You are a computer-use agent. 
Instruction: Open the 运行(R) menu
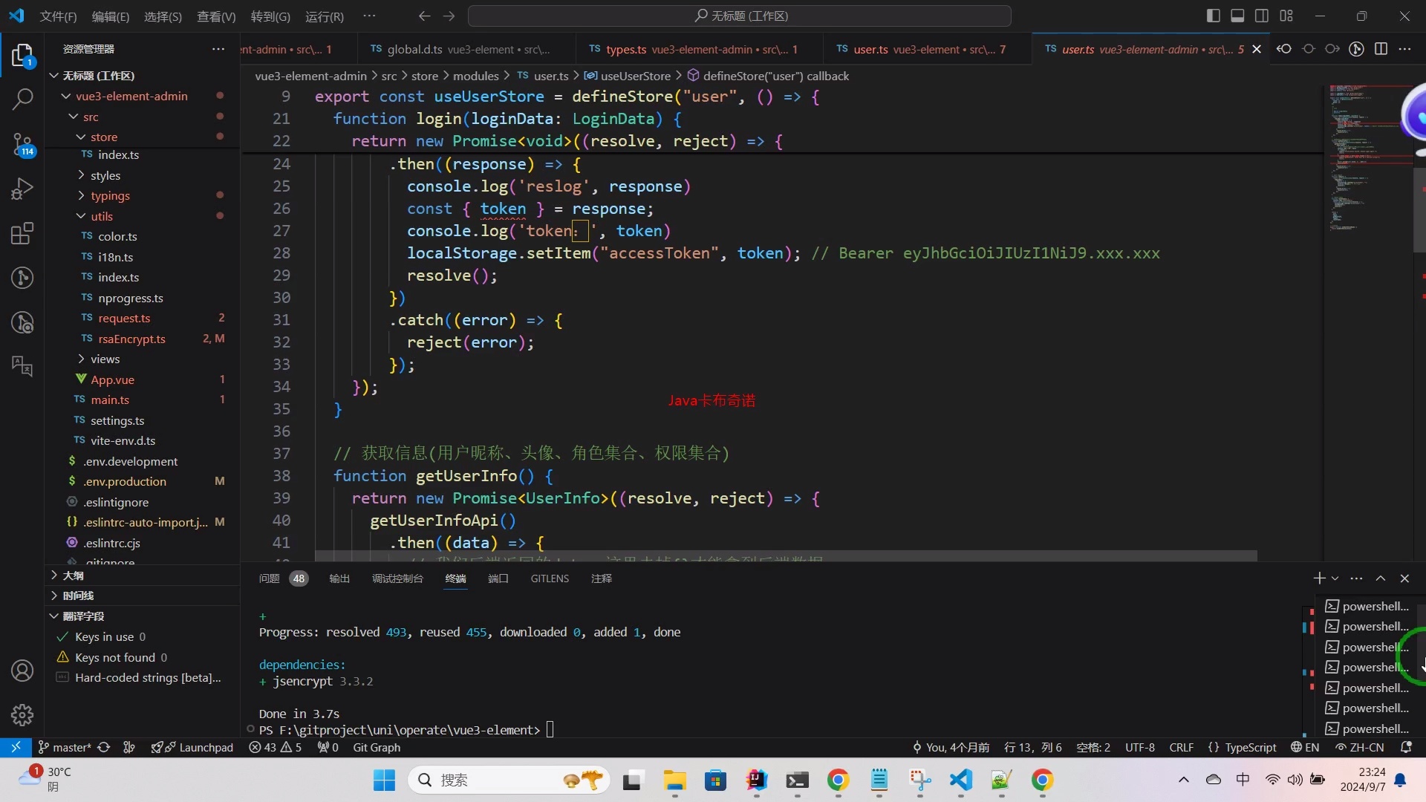point(324,16)
